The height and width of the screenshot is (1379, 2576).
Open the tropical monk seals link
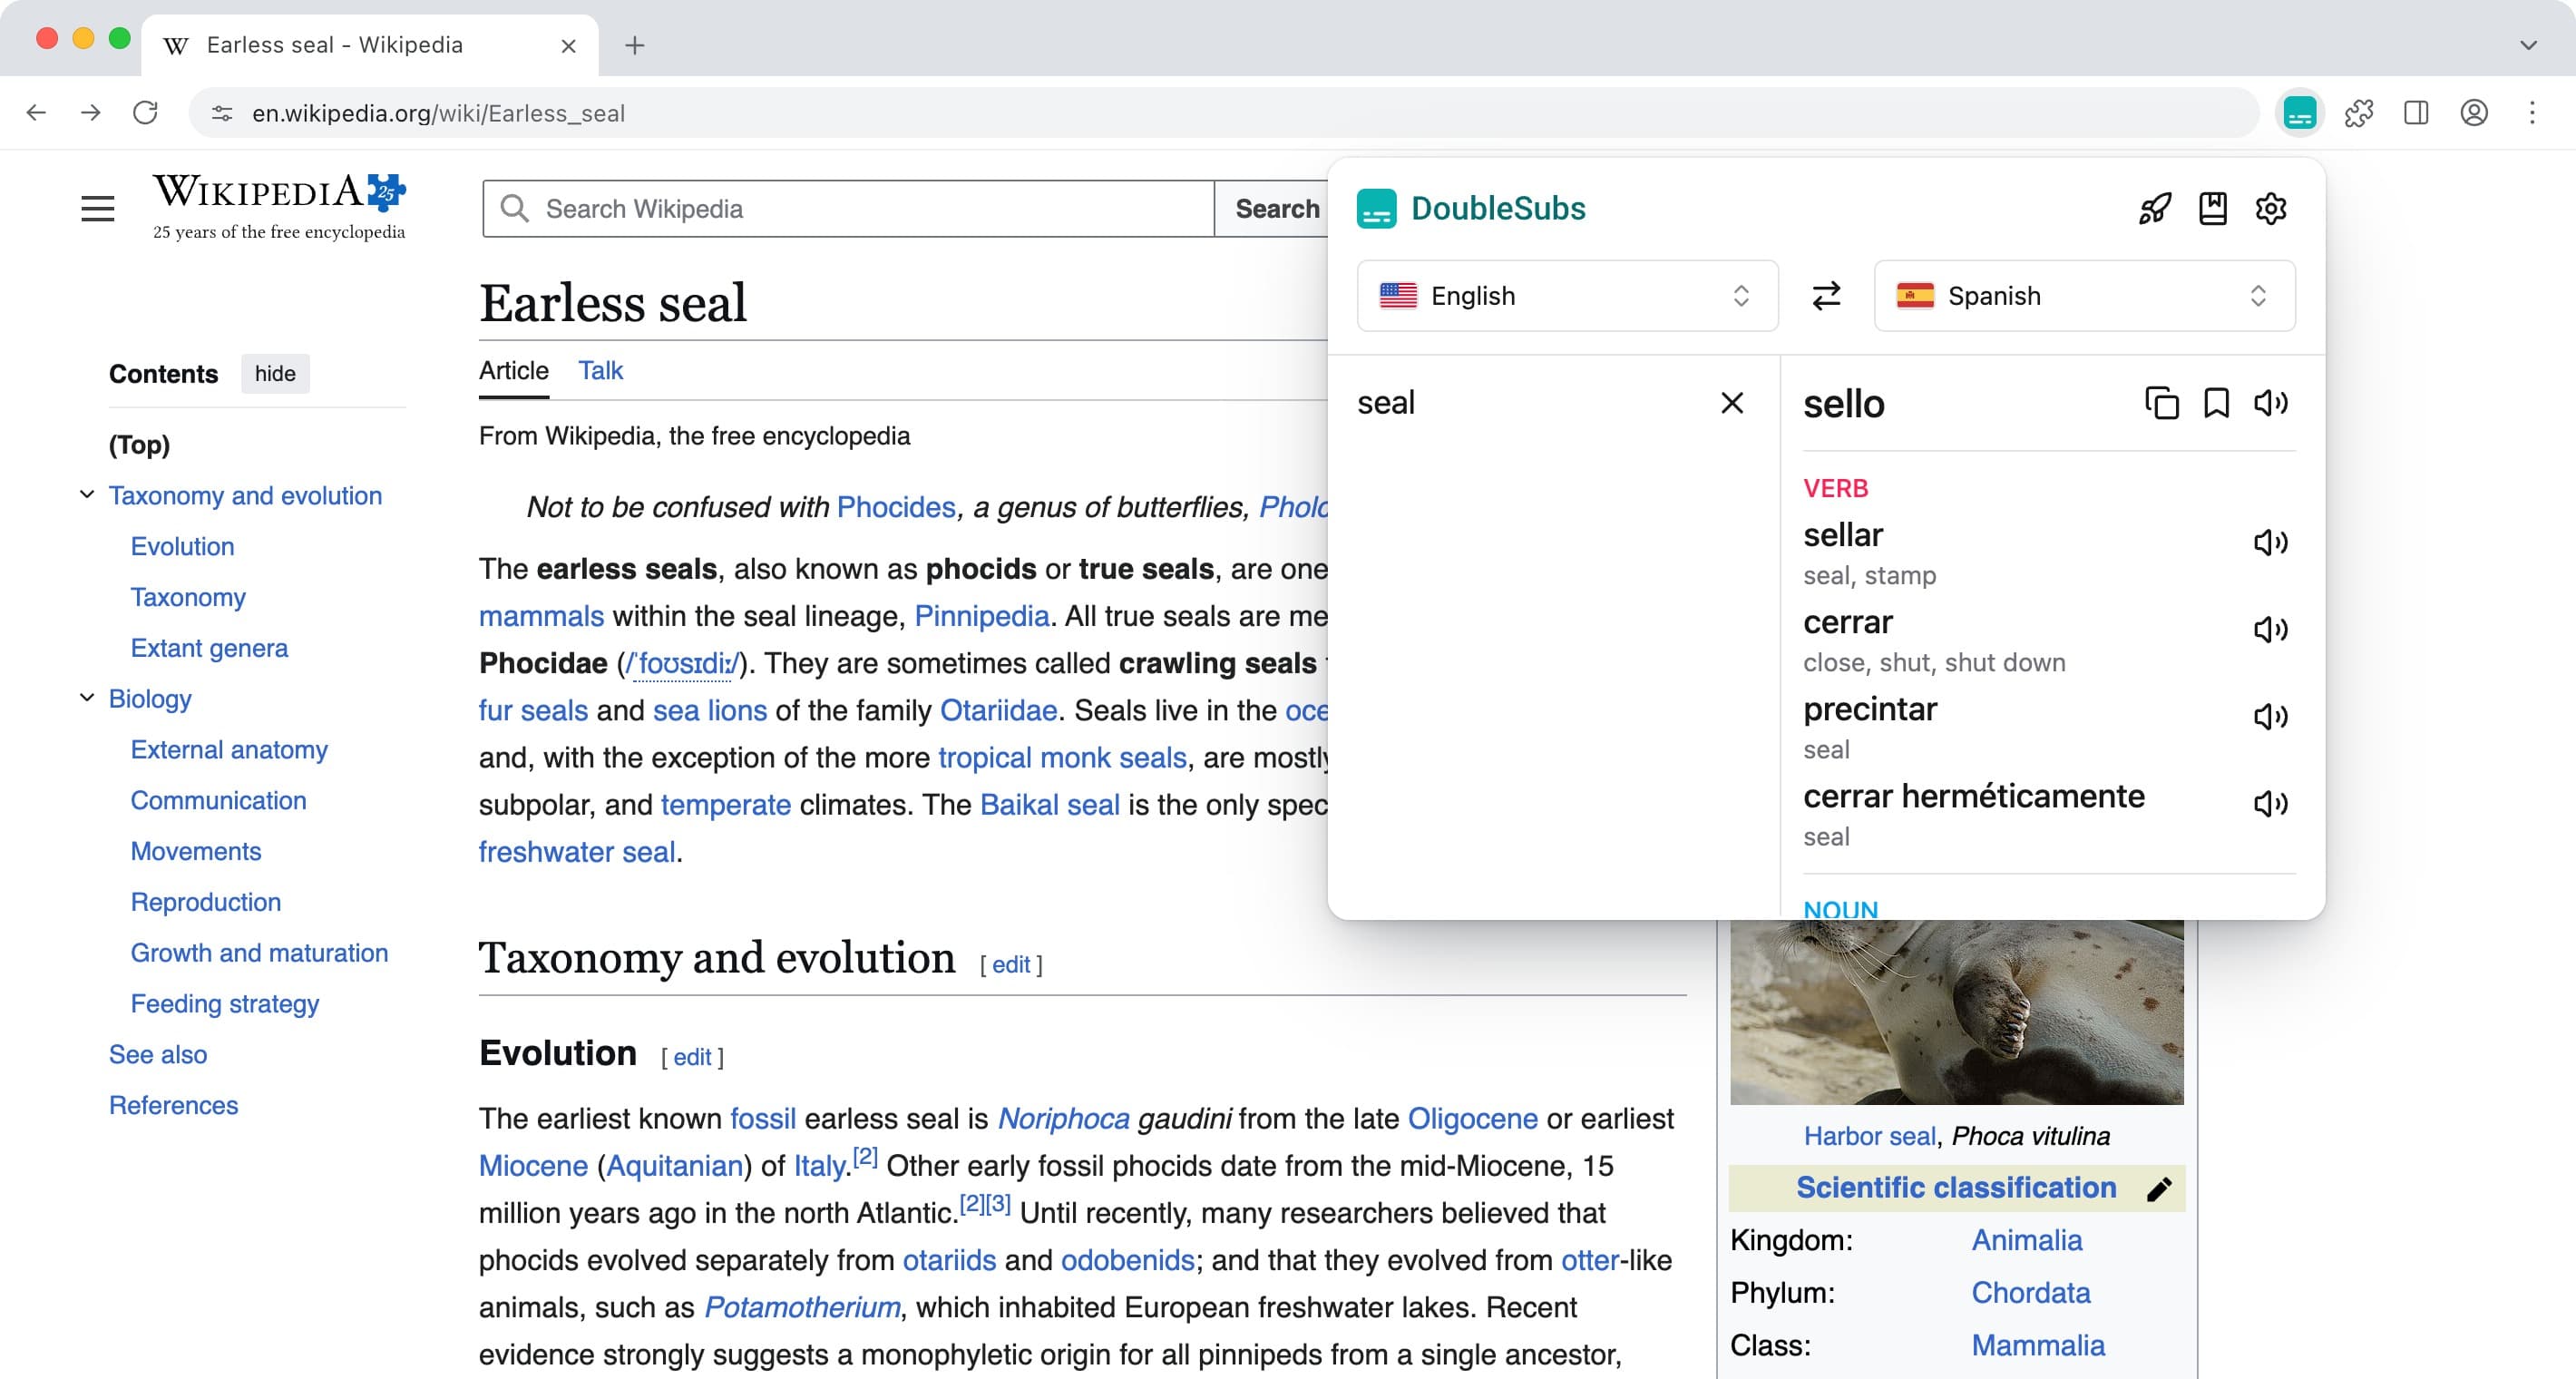coord(1062,758)
